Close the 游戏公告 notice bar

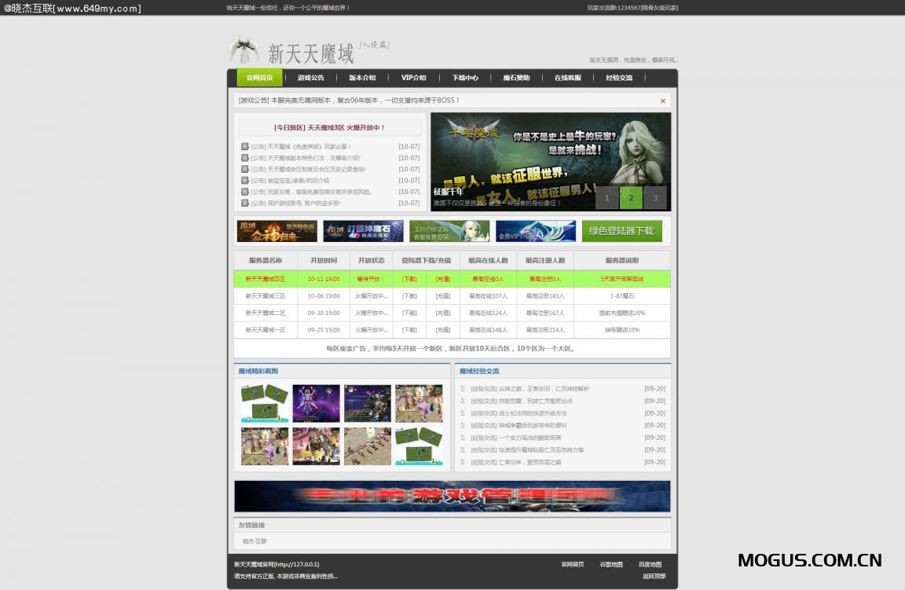[x=662, y=101]
